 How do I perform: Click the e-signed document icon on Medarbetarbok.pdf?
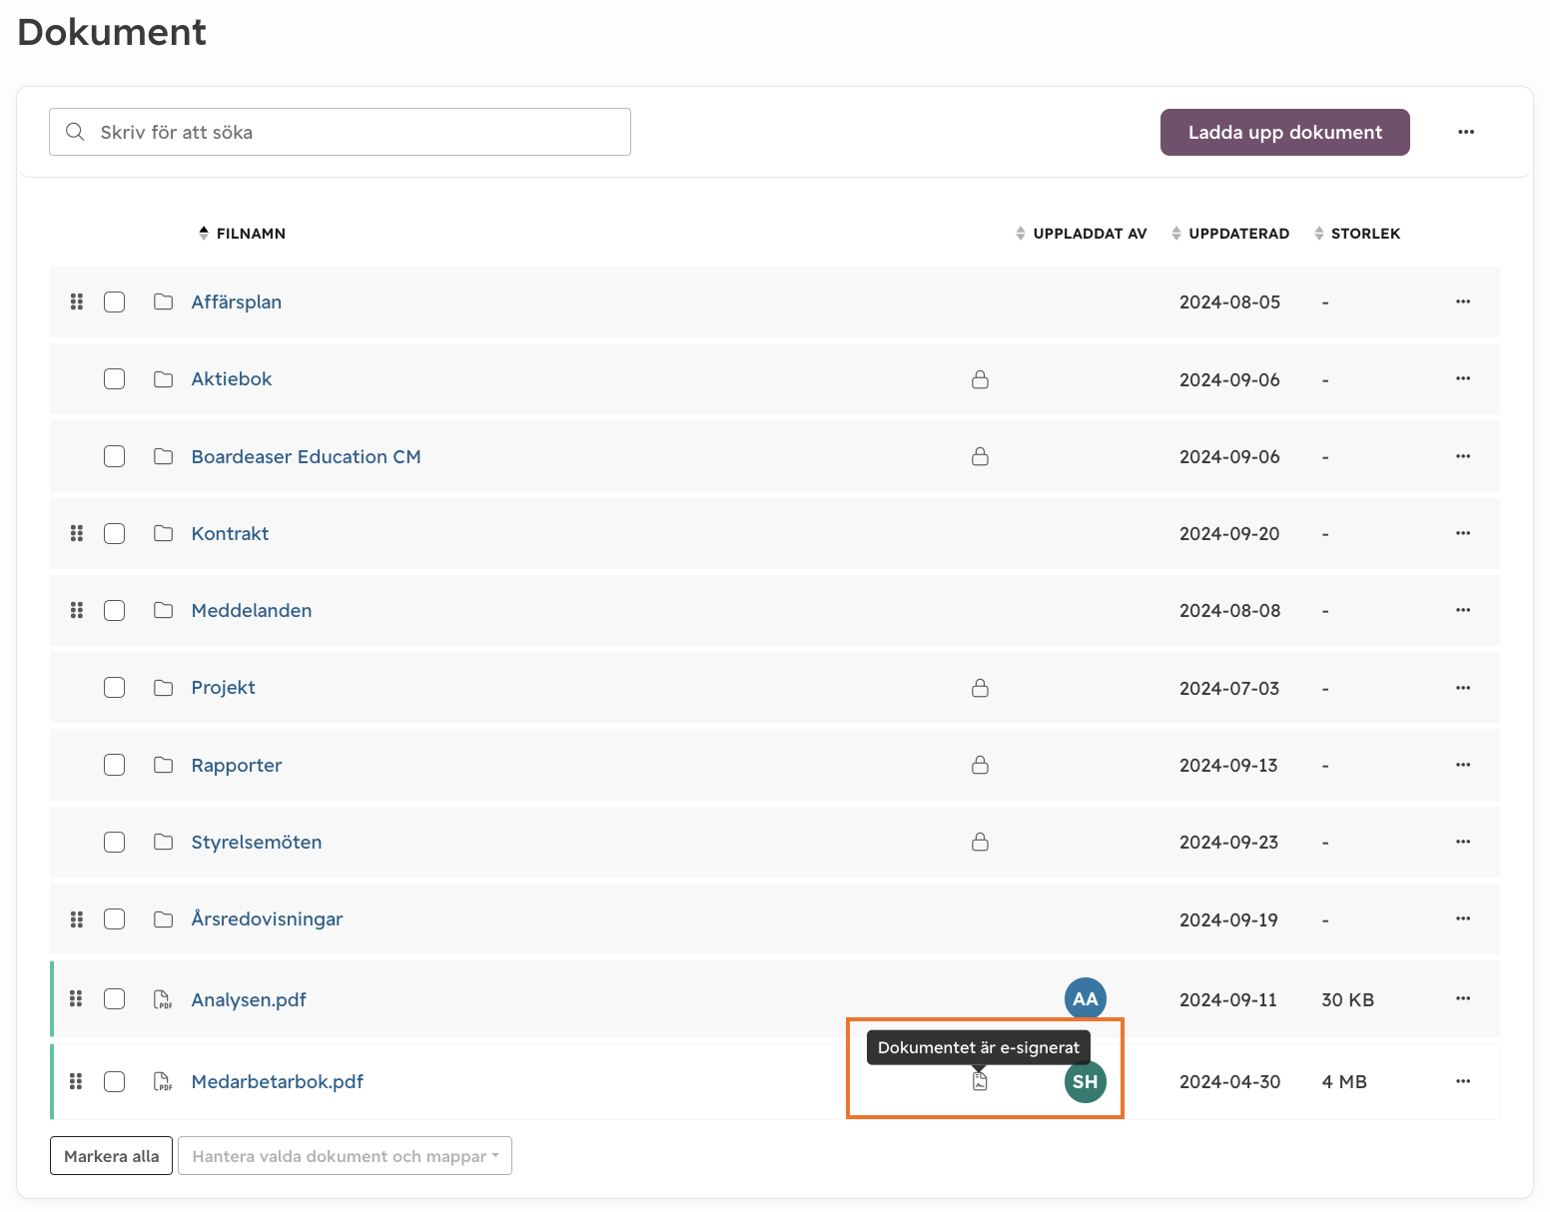pos(980,1081)
